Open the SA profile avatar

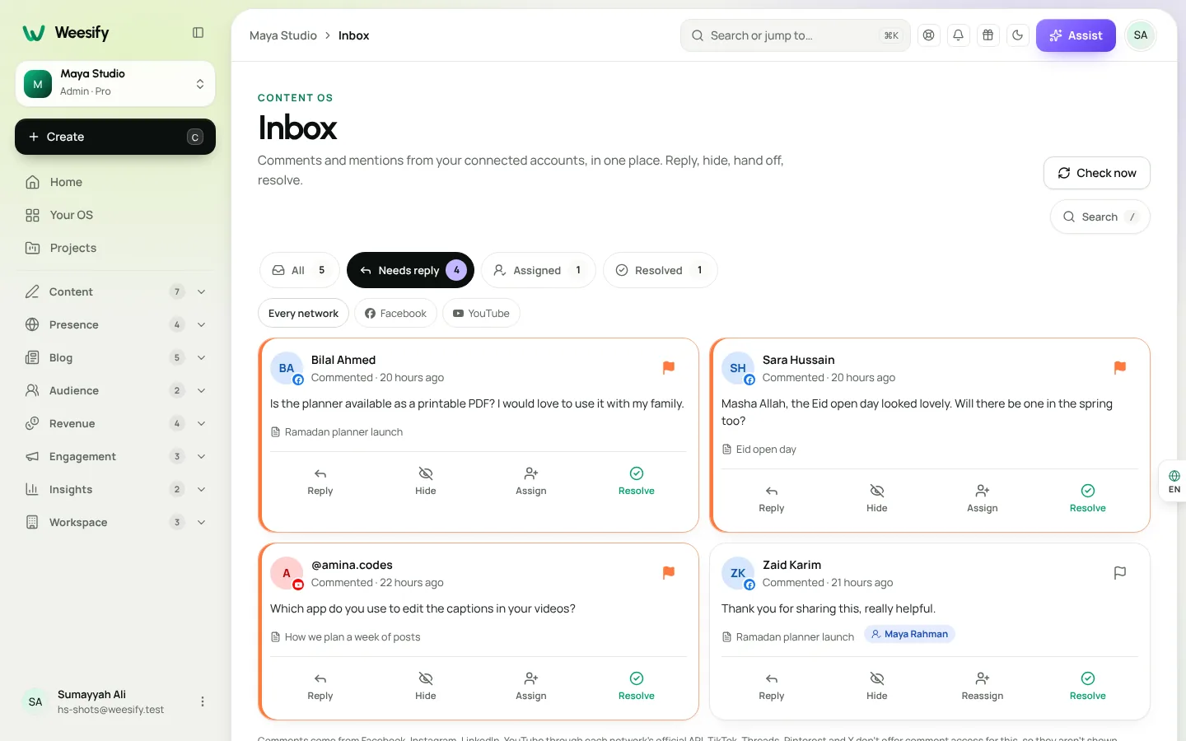pyautogui.click(x=1141, y=35)
